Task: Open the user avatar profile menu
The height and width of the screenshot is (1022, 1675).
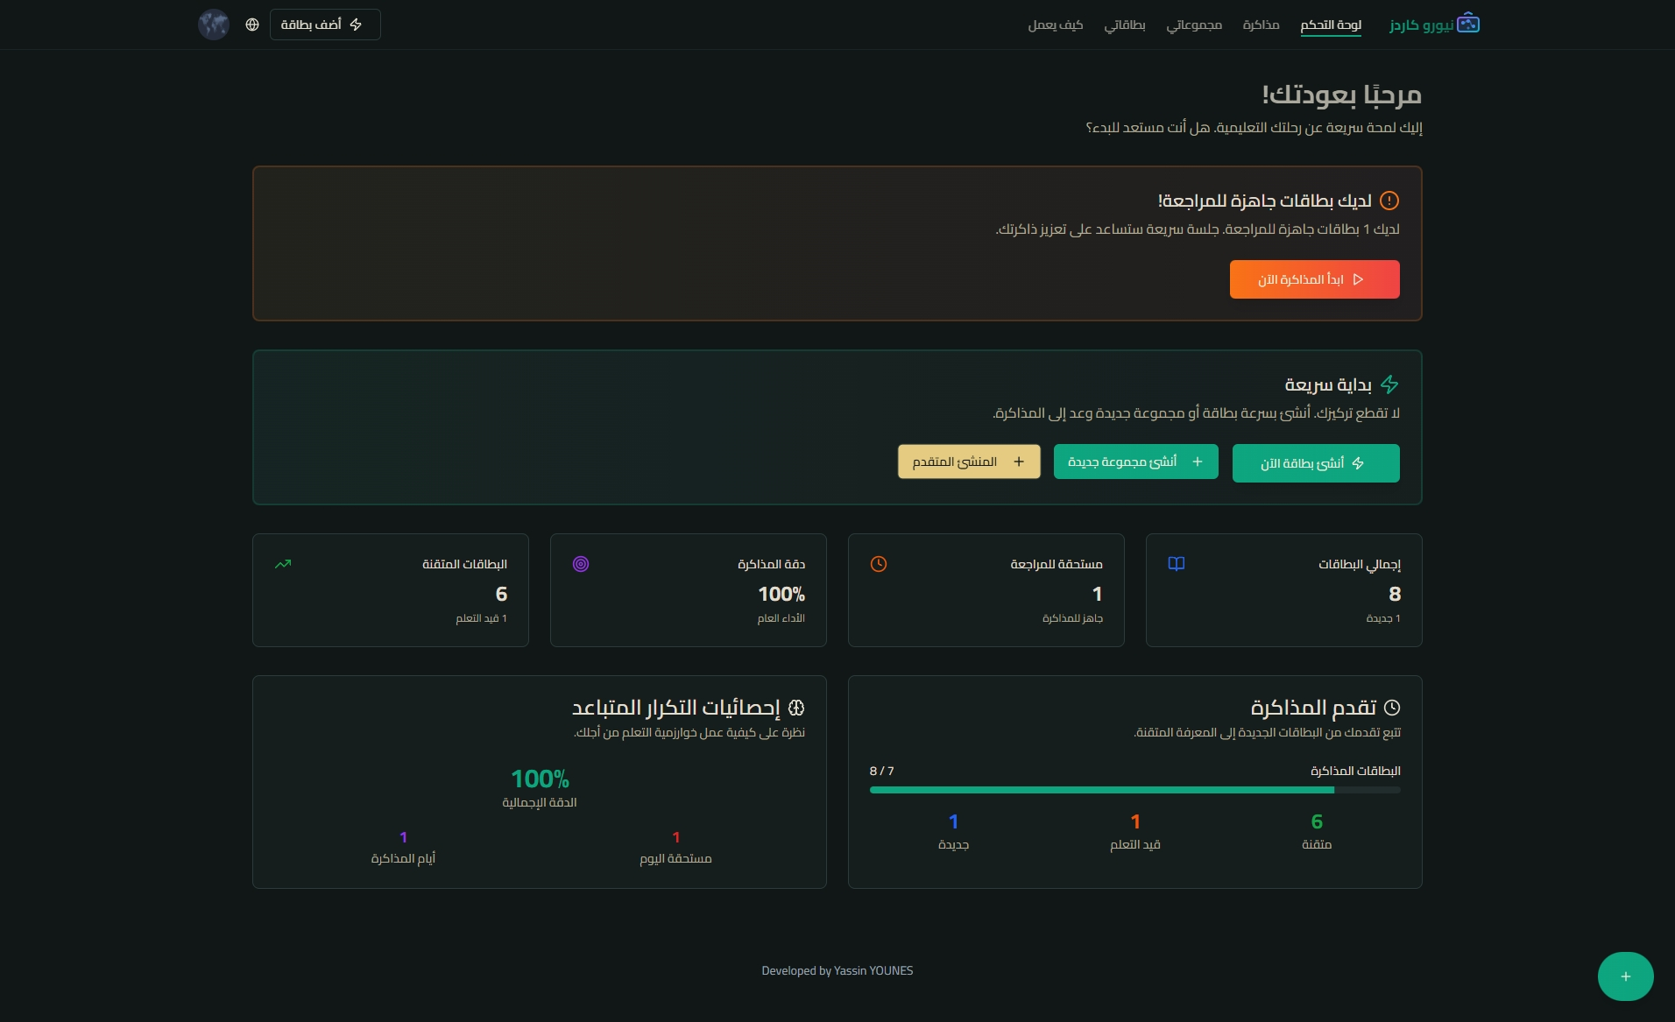Action: [x=214, y=25]
